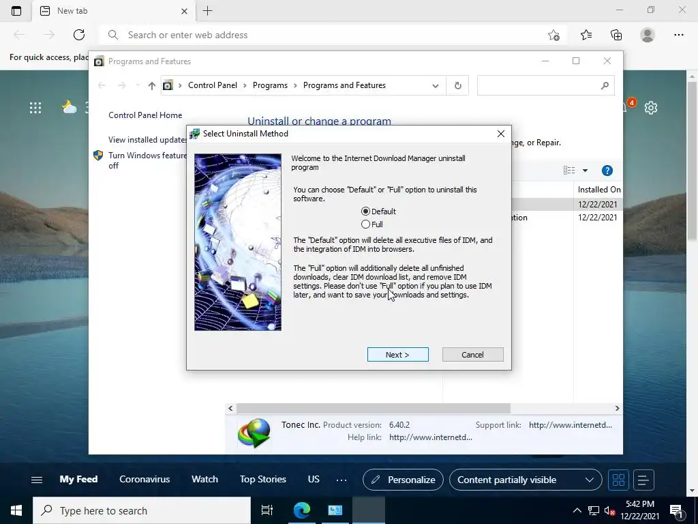Click product version 6.40.2 text
698x524 pixels.
[399, 424]
